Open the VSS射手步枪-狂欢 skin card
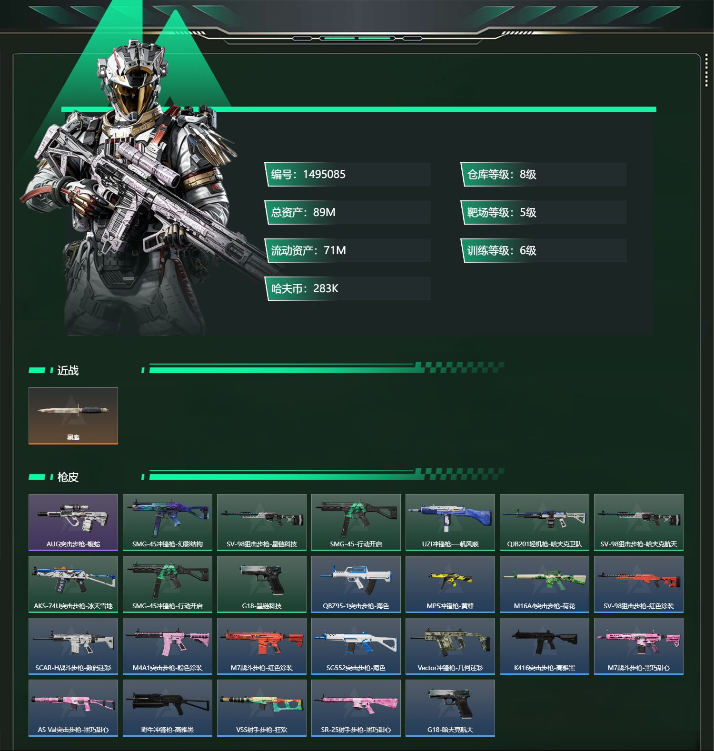714x751 pixels. pyautogui.click(x=262, y=708)
